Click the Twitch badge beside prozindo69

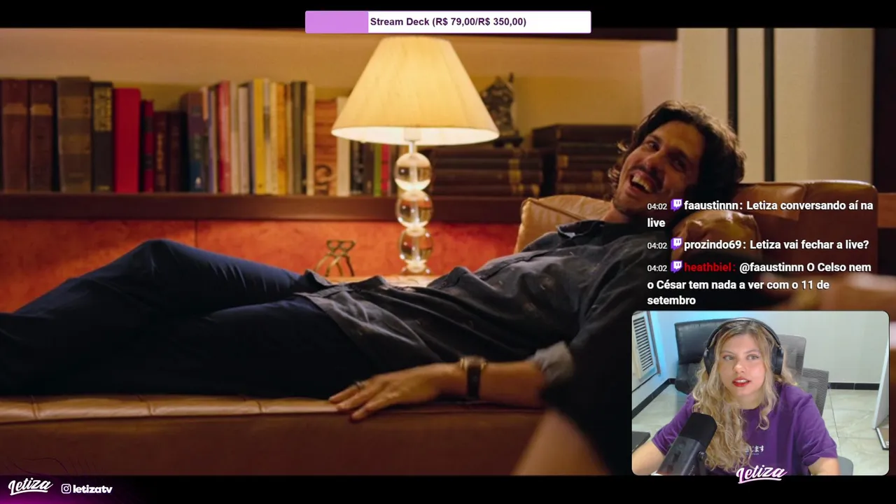(x=676, y=244)
